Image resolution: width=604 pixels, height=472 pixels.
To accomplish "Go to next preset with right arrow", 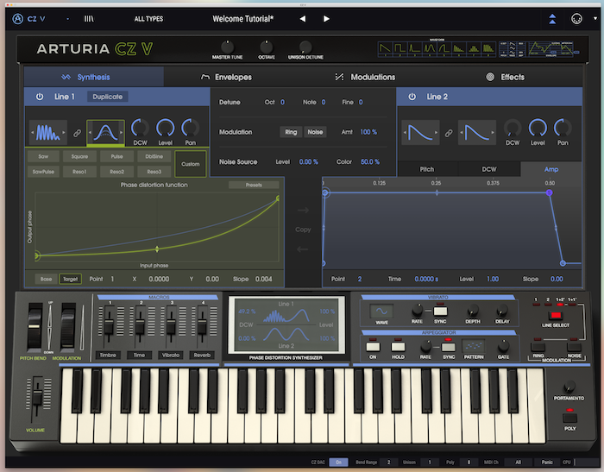I will point(326,18).
